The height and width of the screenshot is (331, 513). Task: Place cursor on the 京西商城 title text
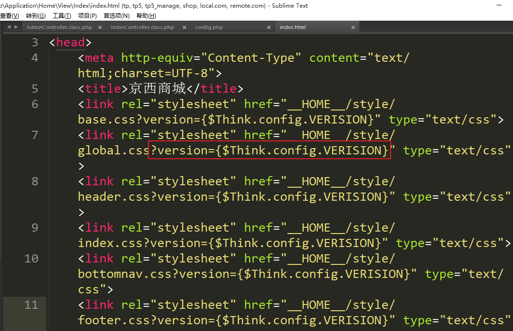click(x=157, y=89)
